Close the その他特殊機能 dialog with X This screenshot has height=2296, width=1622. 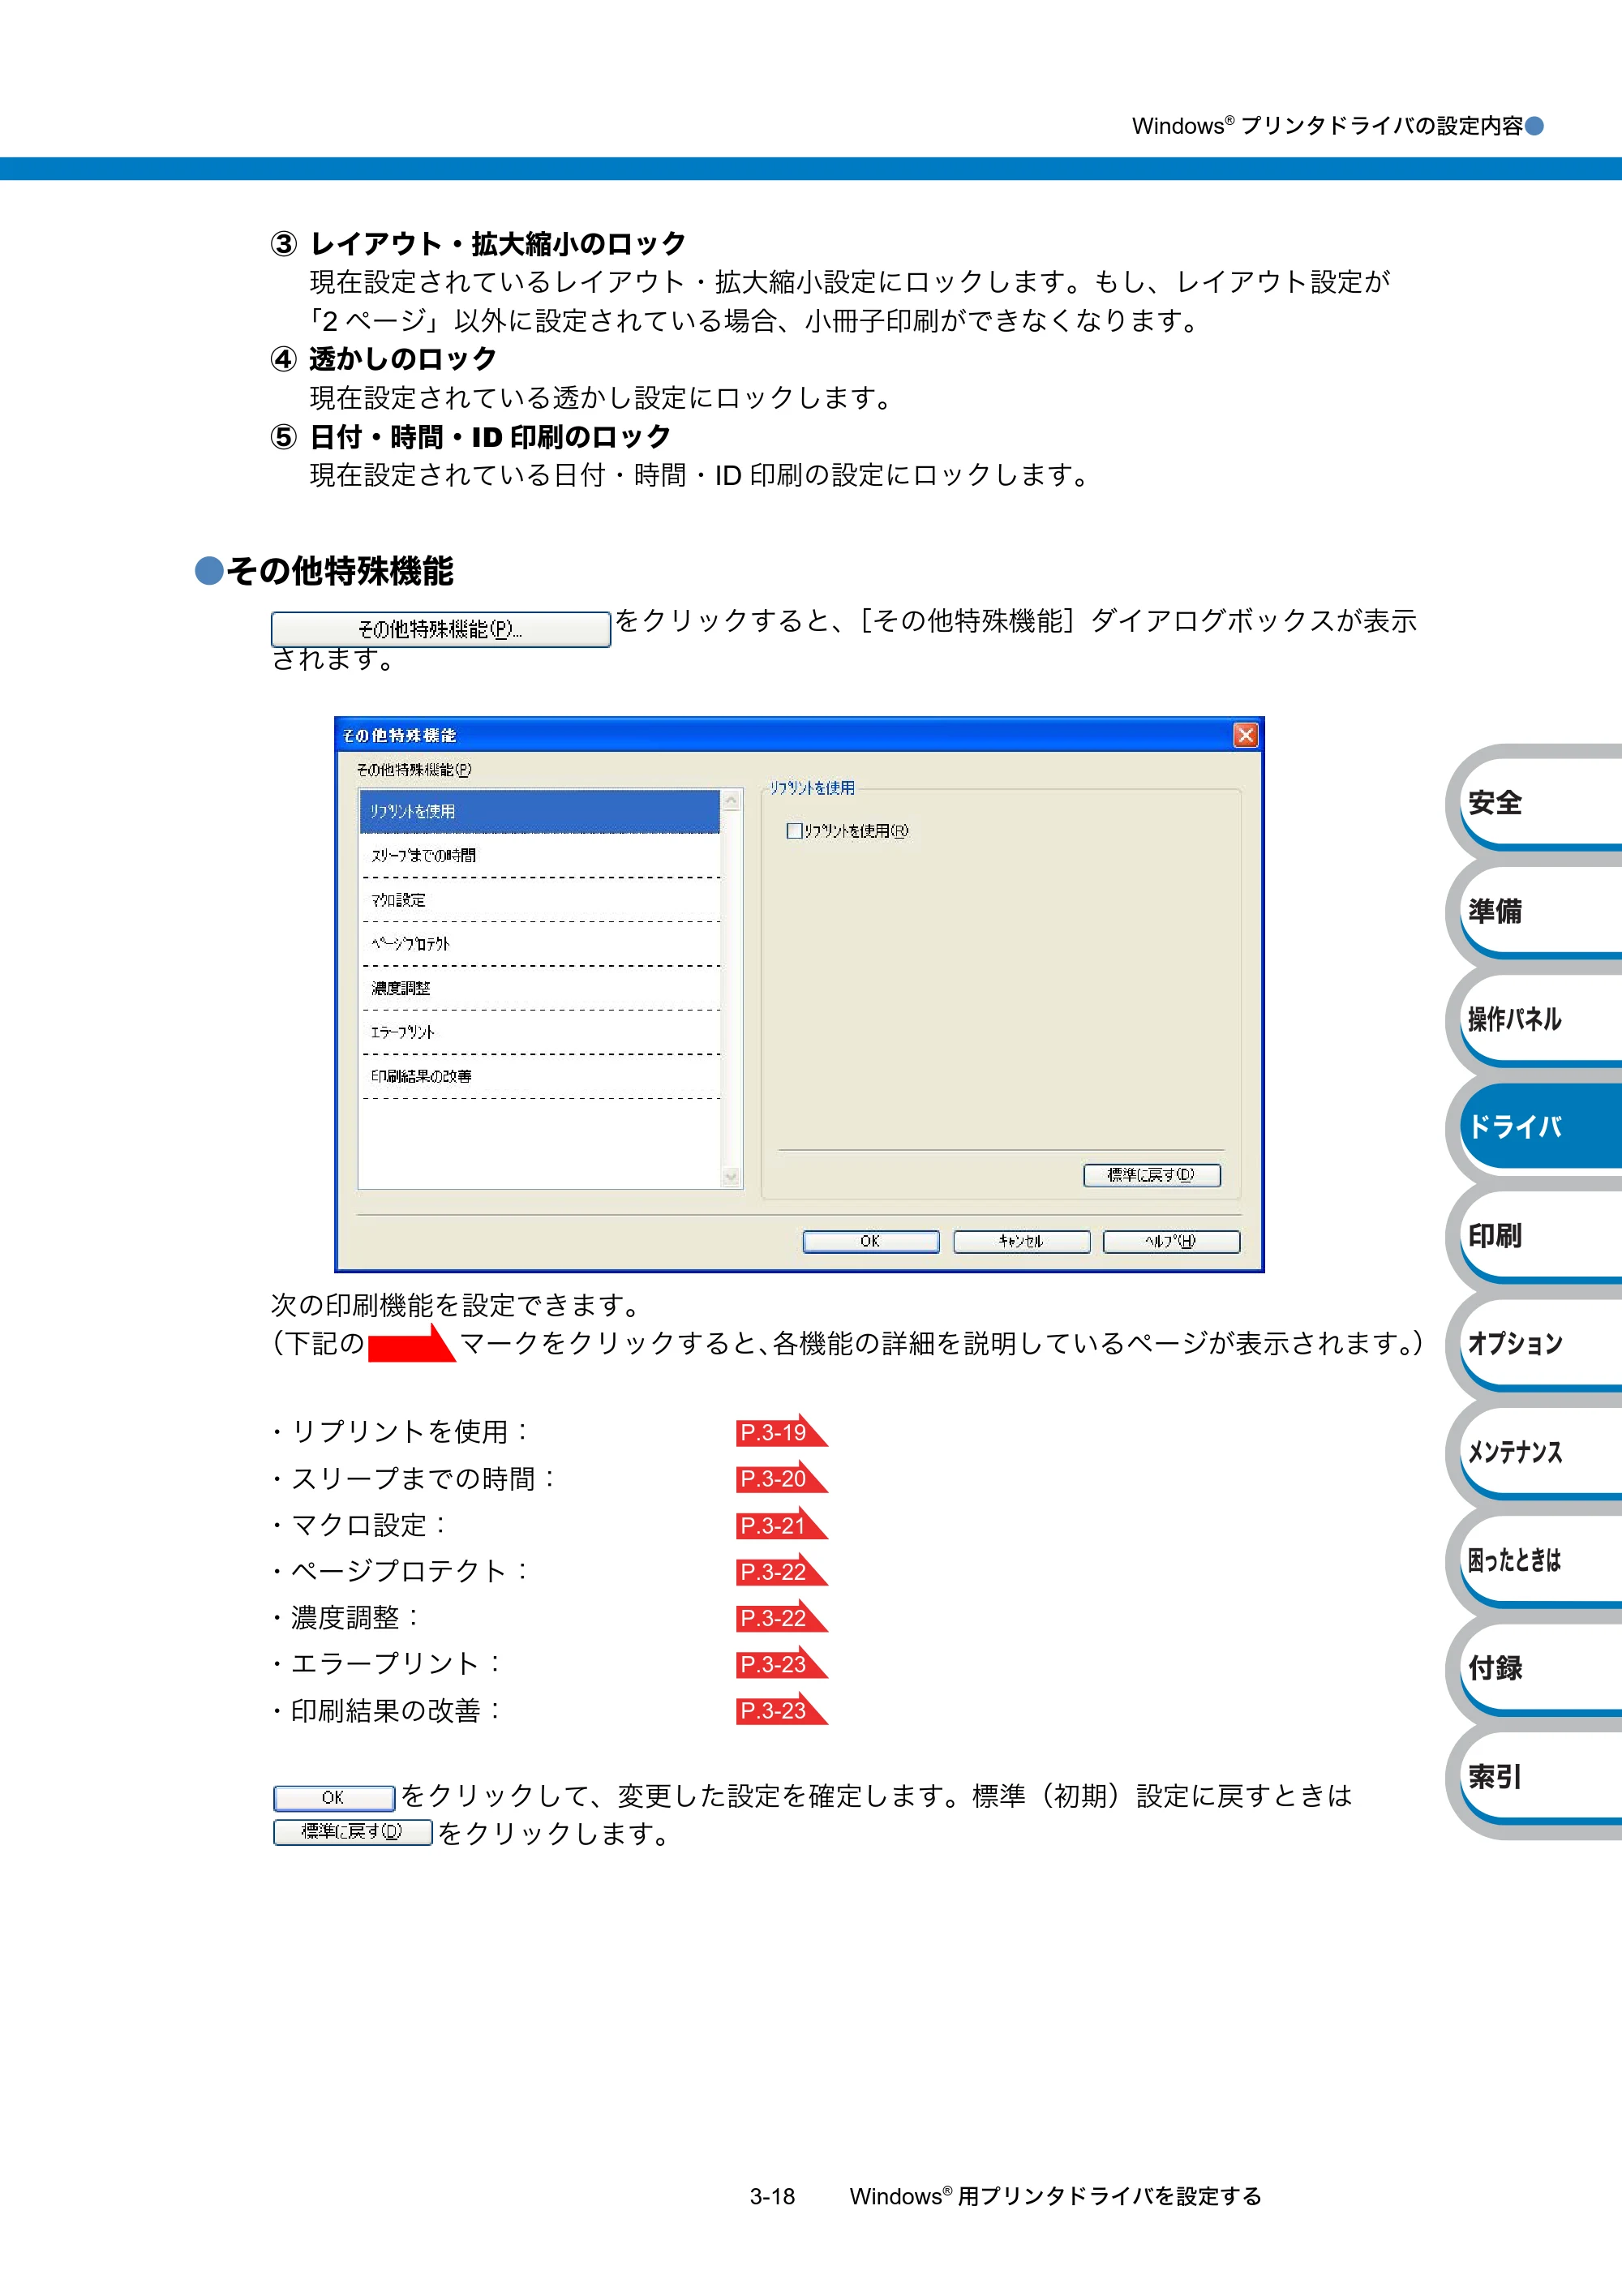(x=1245, y=735)
